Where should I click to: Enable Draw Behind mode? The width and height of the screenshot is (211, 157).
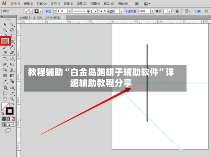tap(9, 125)
